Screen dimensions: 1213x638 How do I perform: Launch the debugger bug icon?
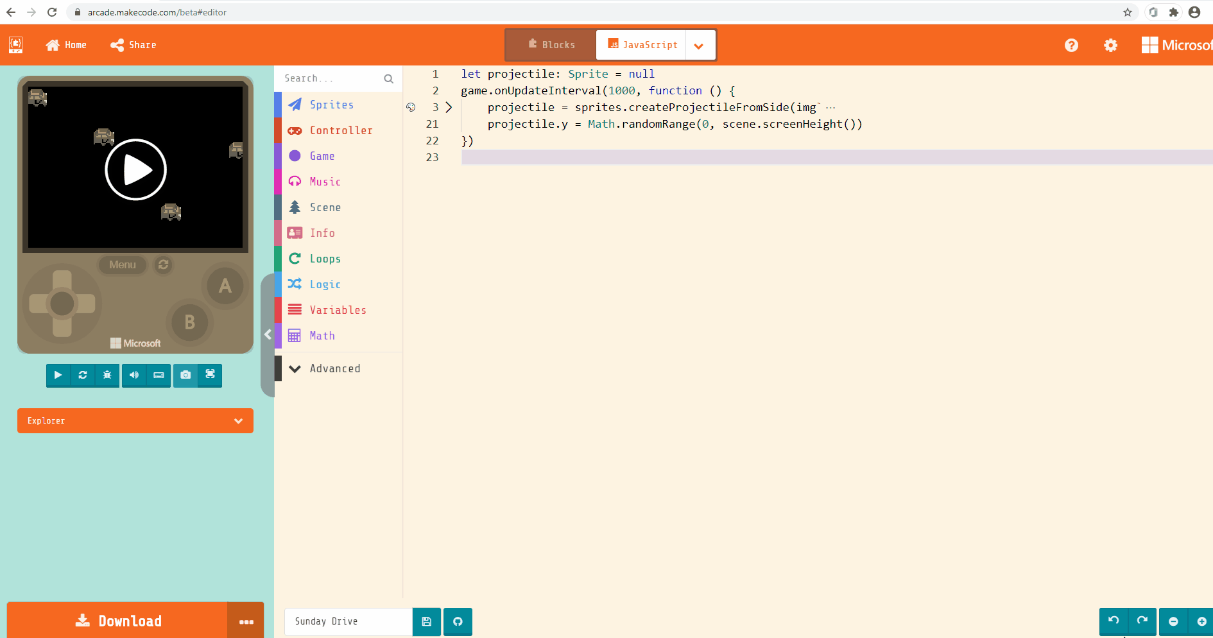pos(107,375)
